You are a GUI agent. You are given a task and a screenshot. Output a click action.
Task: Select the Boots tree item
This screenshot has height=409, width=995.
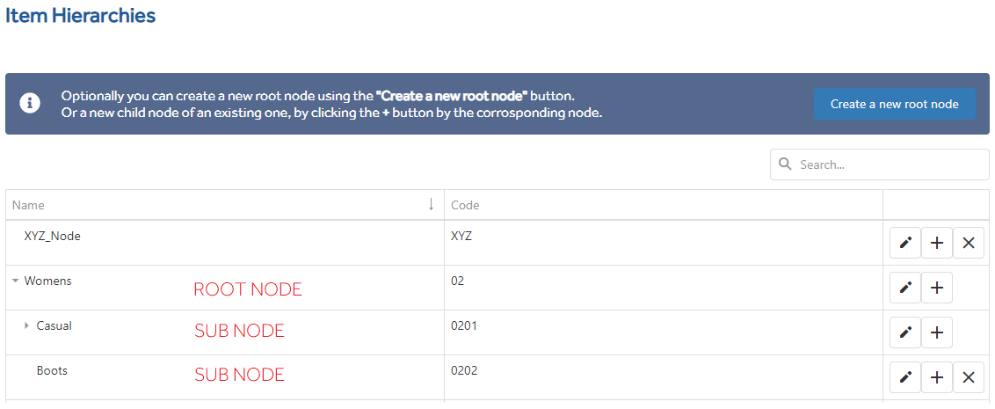(52, 370)
